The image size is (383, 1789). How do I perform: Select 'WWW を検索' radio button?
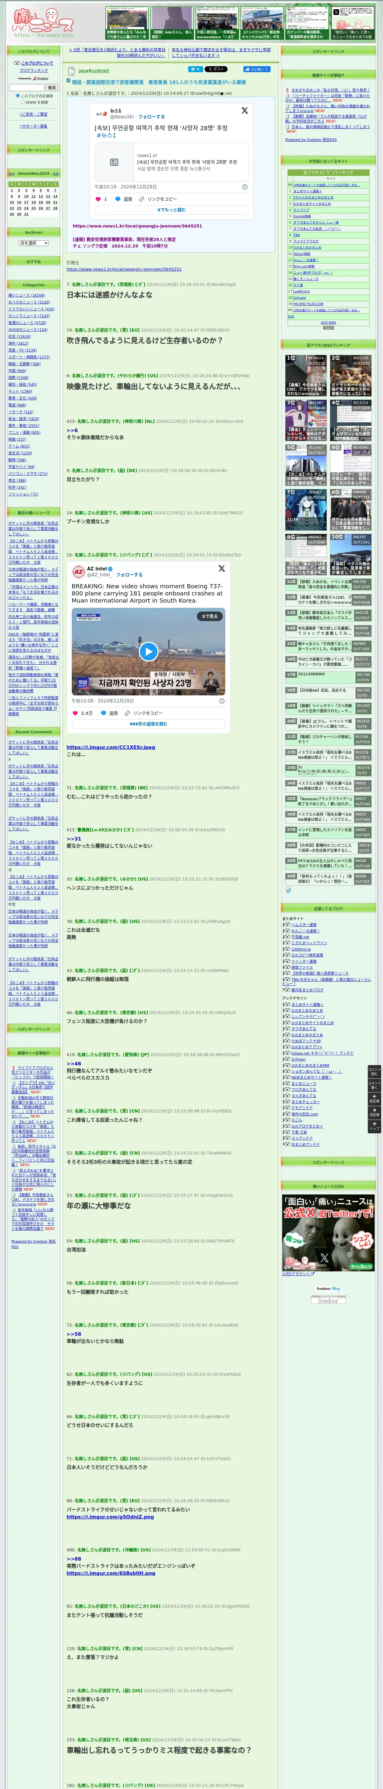click(22, 102)
